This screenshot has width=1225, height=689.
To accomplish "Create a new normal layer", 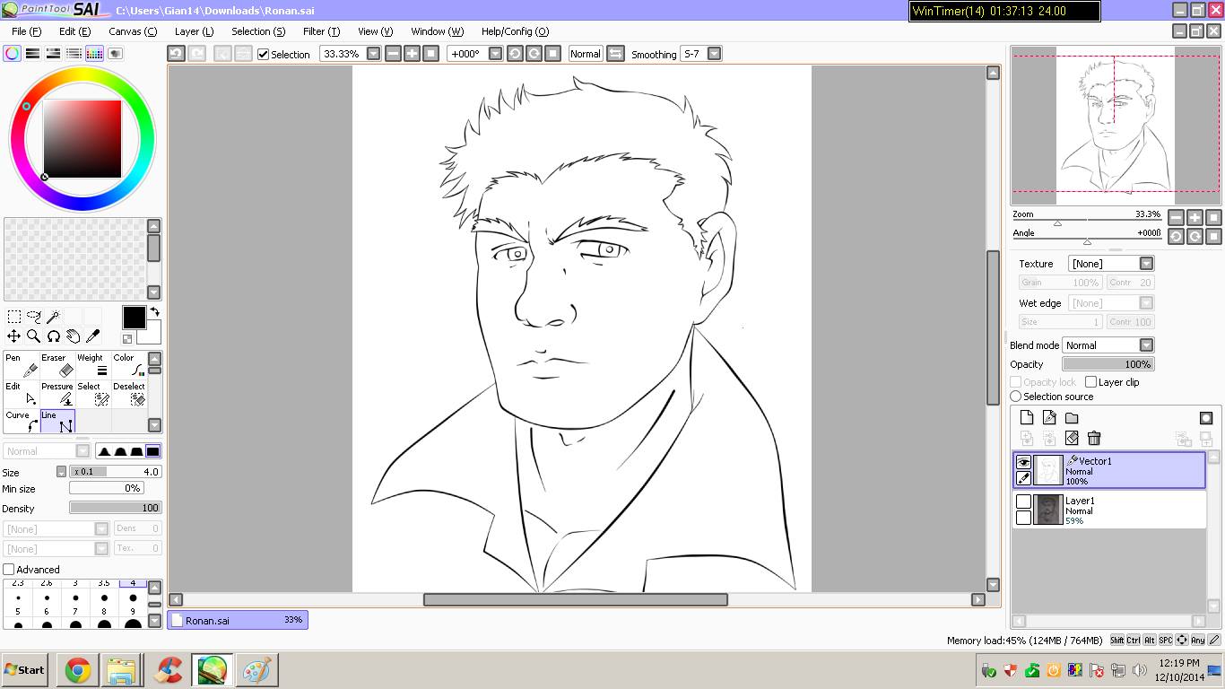I will tap(1027, 418).
